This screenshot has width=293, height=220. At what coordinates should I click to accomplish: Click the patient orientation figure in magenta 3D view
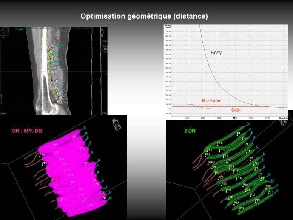pos(117,124)
